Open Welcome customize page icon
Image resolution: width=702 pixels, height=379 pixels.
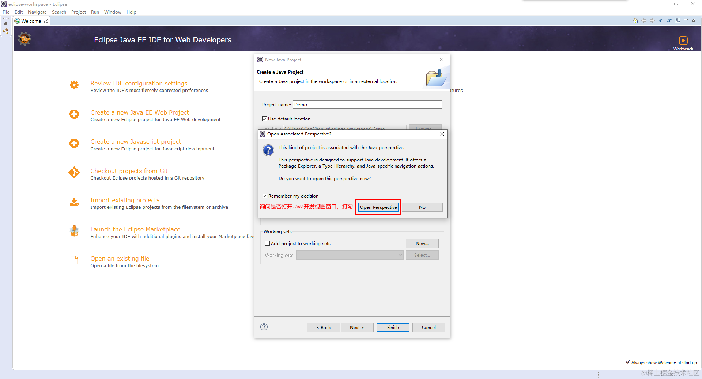[678, 20]
